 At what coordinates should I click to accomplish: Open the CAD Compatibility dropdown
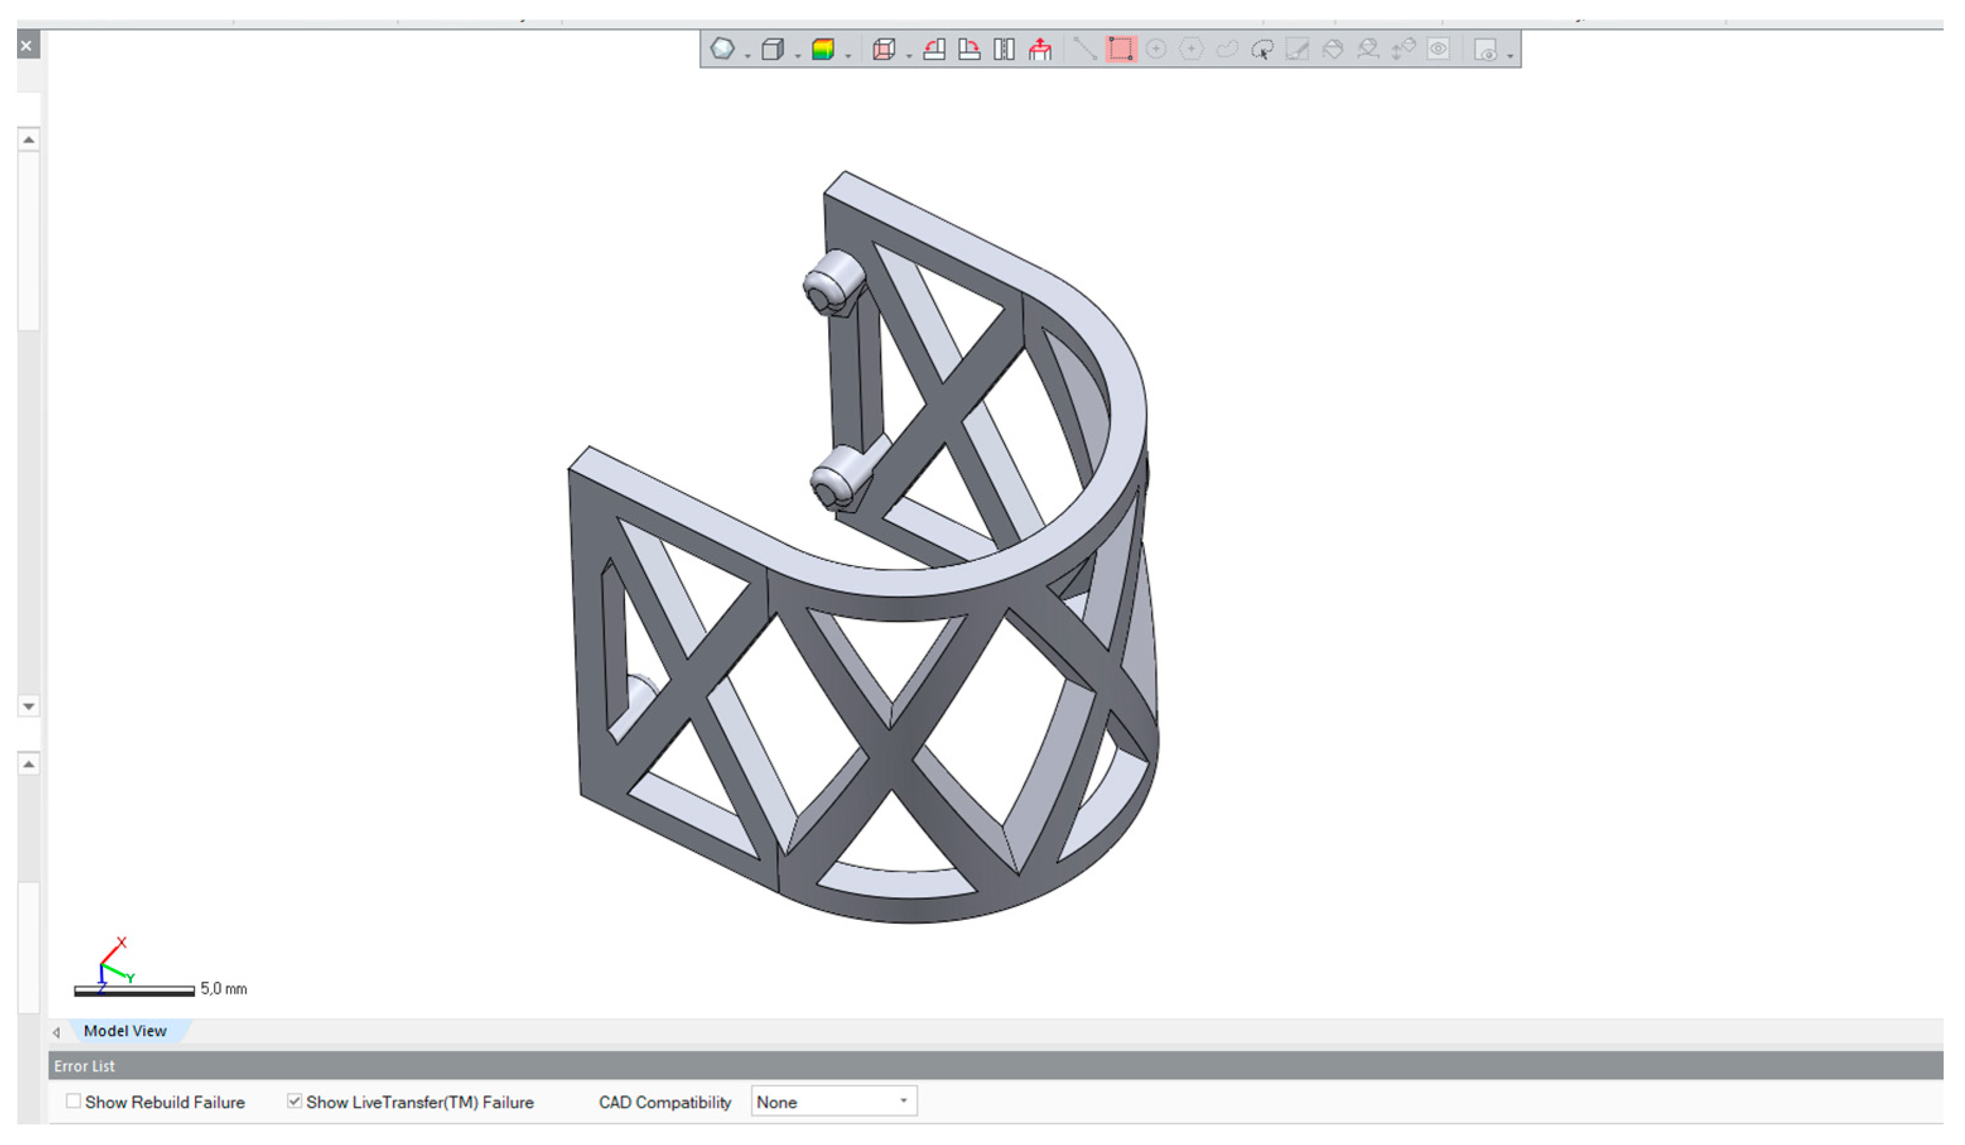click(833, 1101)
